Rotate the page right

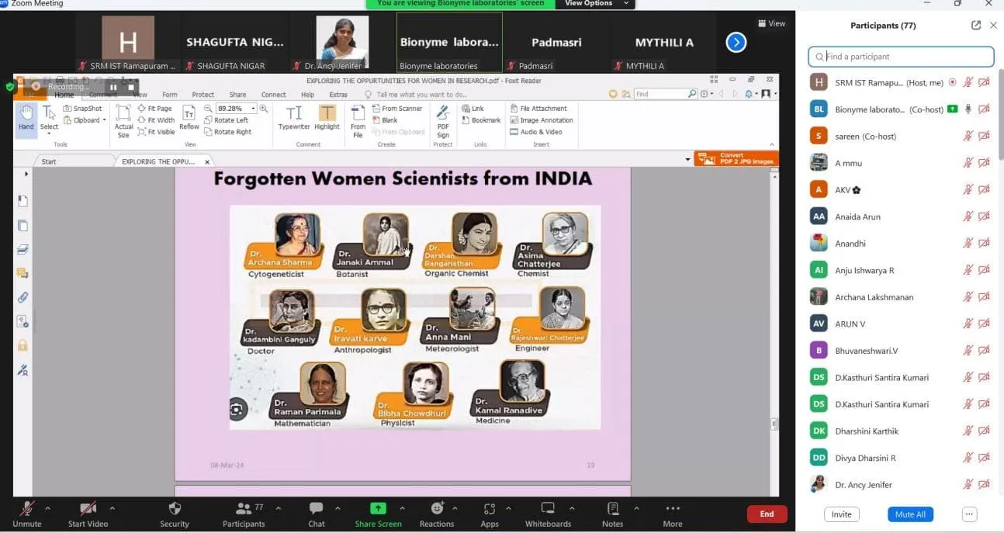228,132
